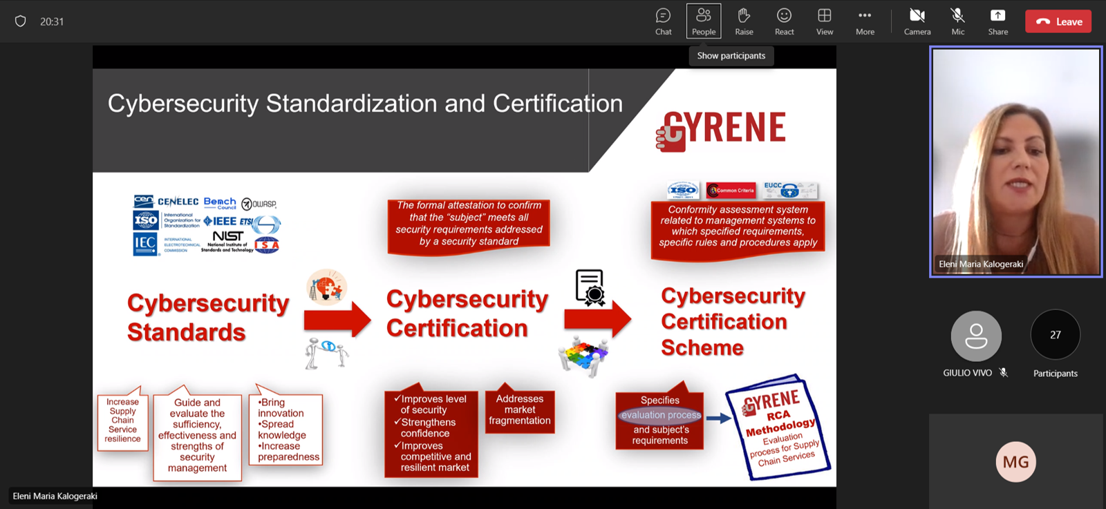Click the Eleni Maria Kalogeraki presenter label
This screenshot has height=509, width=1106.
pos(55,496)
